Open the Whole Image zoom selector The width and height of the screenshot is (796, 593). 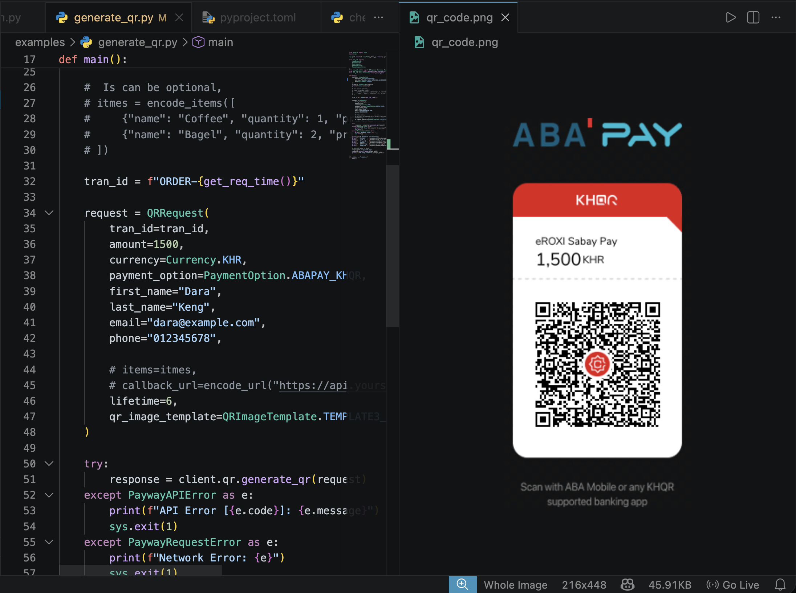515,585
